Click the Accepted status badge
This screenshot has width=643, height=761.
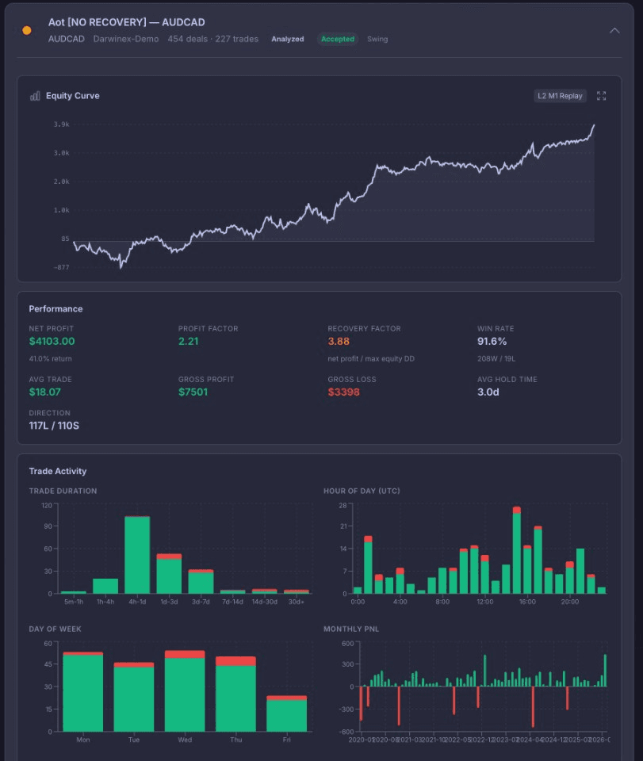(x=338, y=39)
